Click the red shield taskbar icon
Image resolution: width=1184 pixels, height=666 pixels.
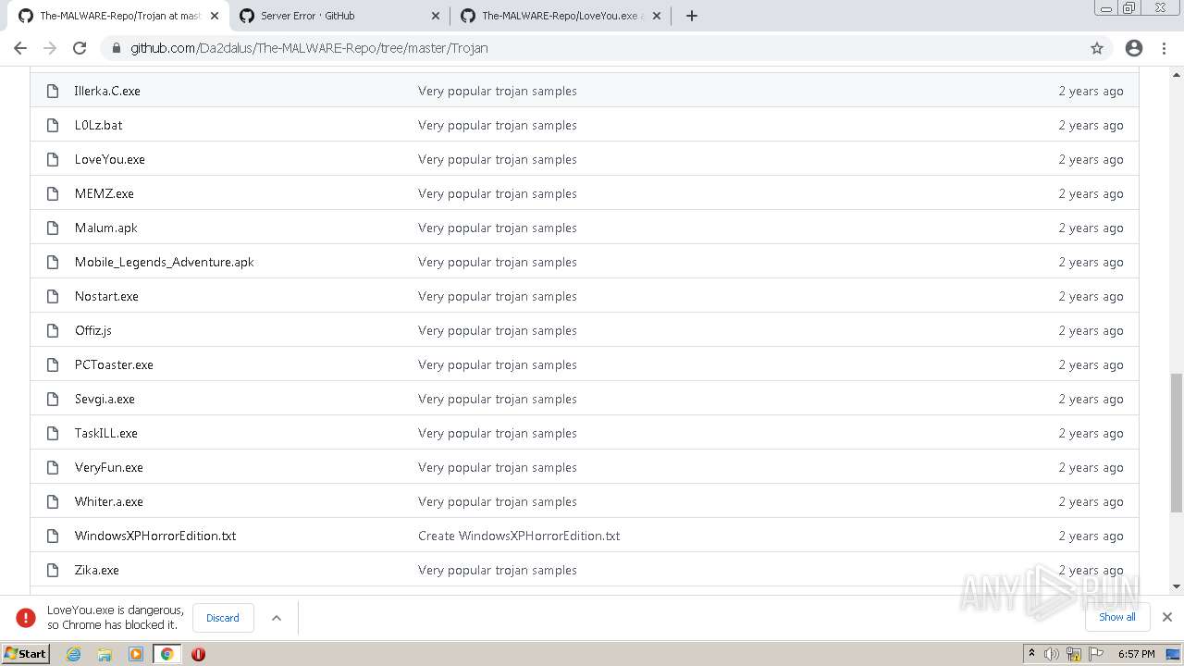[198, 654]
